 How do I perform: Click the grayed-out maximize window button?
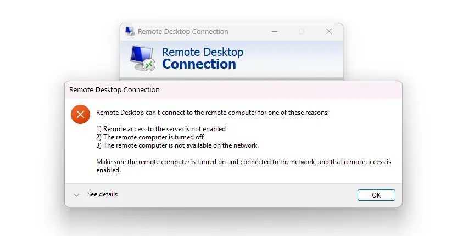click(x=302, y=31)
